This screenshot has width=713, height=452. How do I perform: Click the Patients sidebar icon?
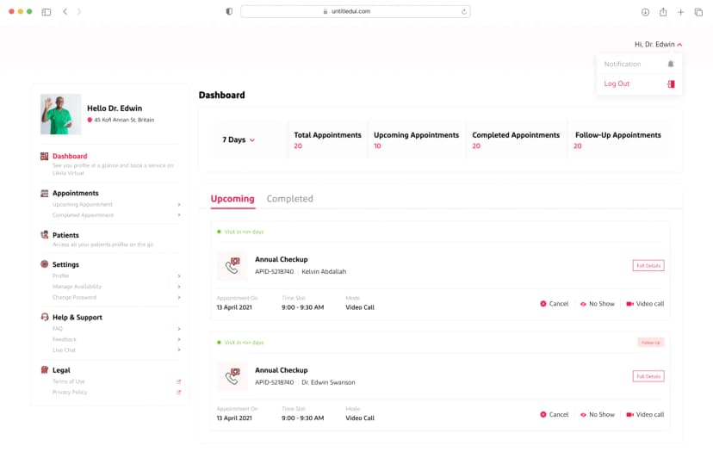tap(44, 235)
